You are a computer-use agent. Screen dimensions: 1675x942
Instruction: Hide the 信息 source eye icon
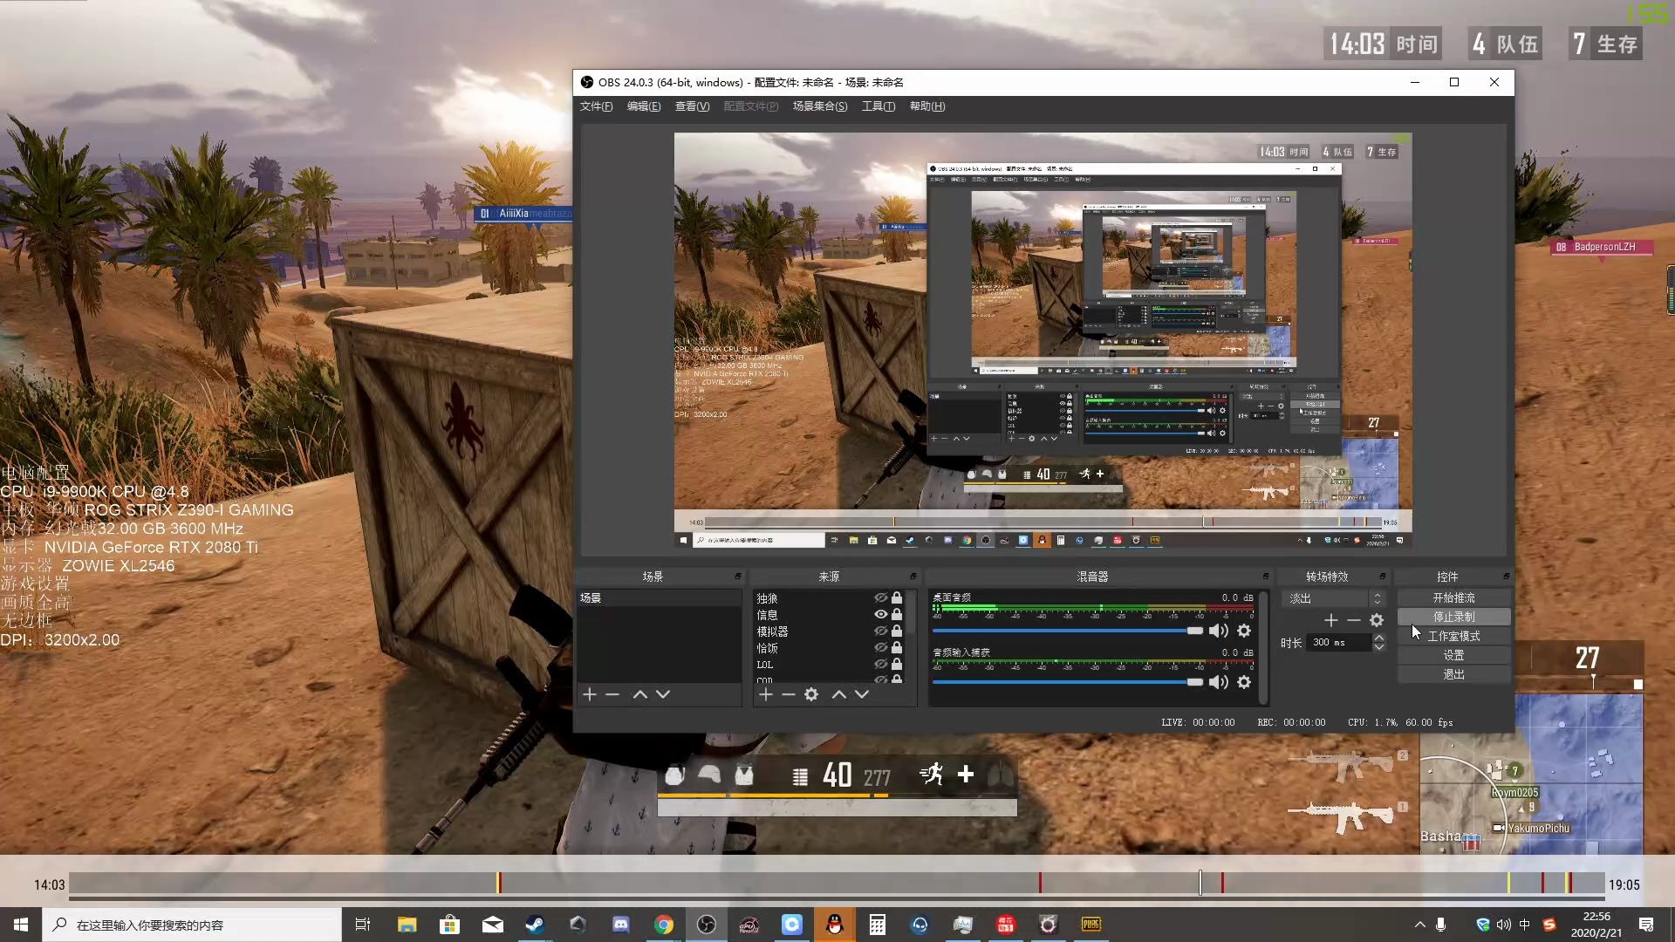pyautogui.click(x=880, y=615)
